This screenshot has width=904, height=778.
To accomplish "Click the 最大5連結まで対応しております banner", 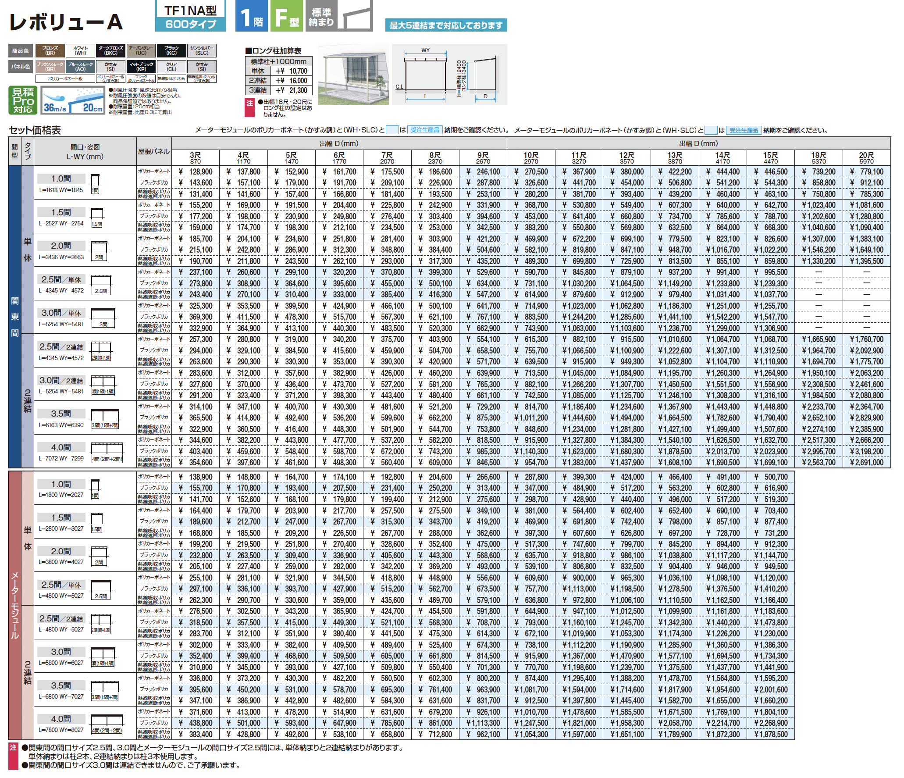I will [446, 25].
